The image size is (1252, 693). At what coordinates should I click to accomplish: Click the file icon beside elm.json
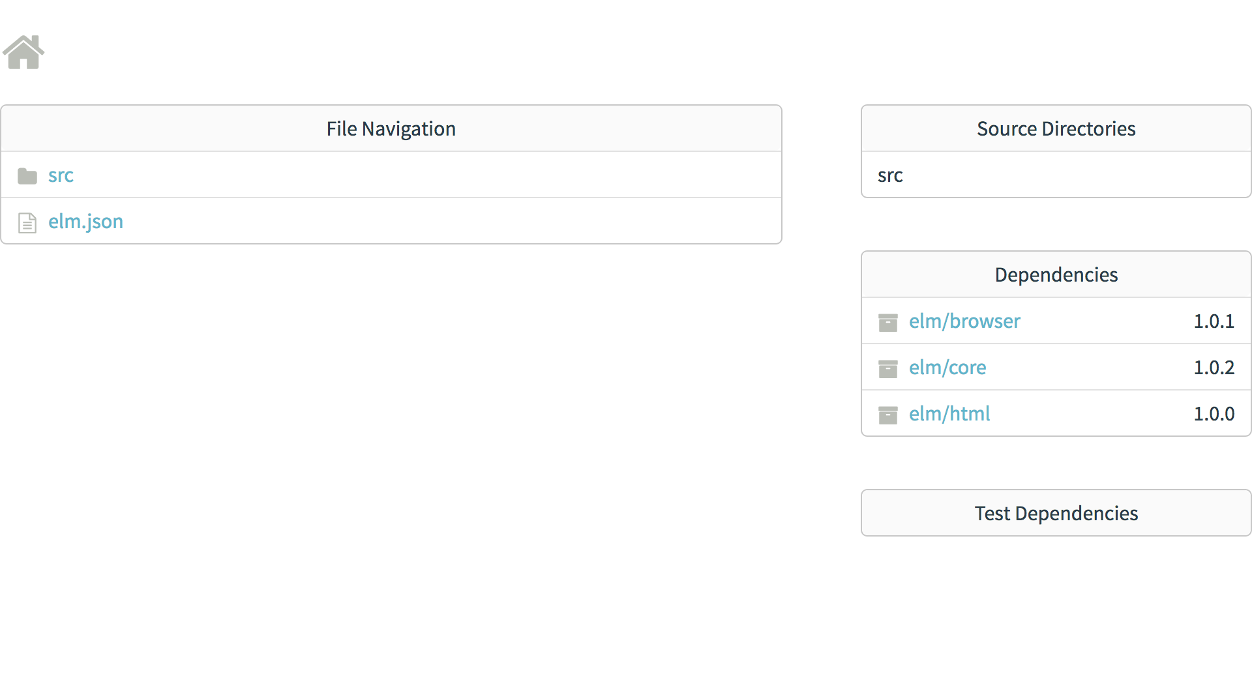(27, 223)
